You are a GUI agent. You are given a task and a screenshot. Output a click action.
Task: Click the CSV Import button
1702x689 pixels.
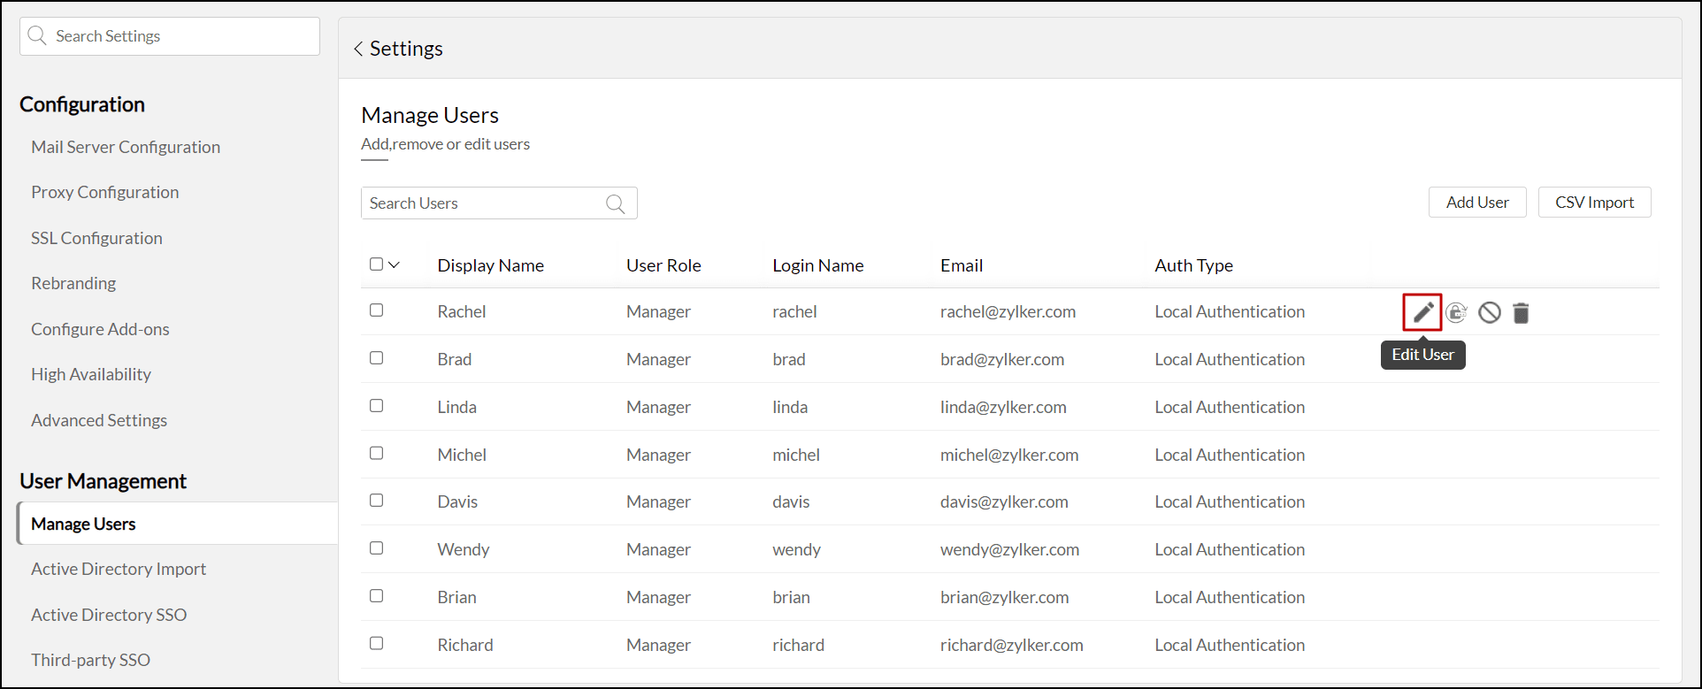1594,203
